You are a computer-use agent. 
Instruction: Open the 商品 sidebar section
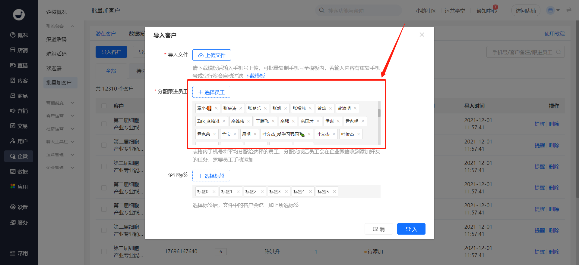pyautogui.click(x=19, y=96)
